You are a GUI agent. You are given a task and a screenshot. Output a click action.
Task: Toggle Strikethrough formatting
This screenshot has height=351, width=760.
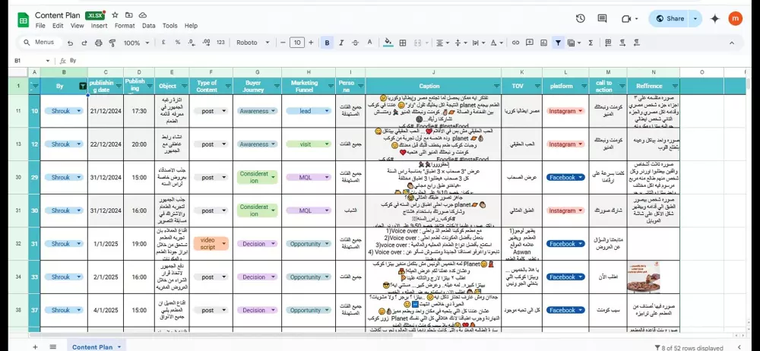click(x=355, y=43)
